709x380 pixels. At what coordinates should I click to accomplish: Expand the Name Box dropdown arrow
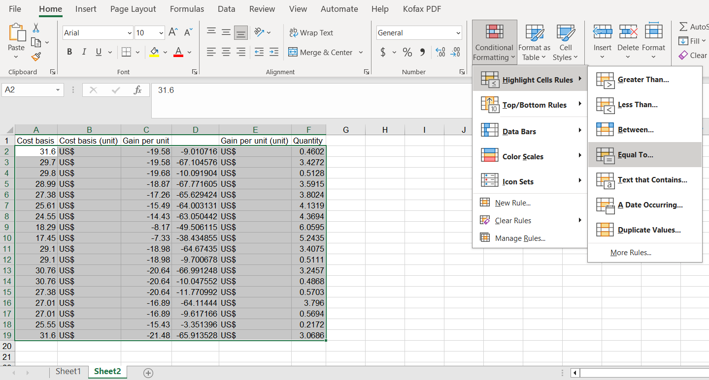point(58,90)
